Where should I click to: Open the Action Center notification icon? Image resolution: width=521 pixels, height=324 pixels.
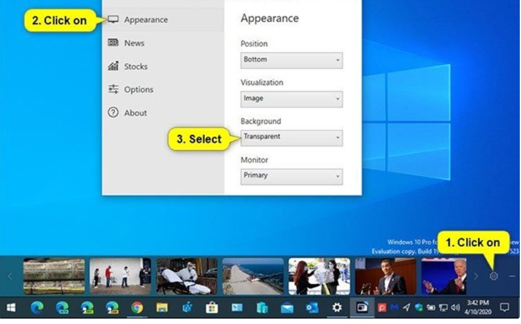(505, 308)
